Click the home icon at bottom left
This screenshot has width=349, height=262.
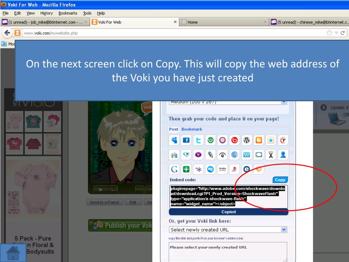(13, 253)
